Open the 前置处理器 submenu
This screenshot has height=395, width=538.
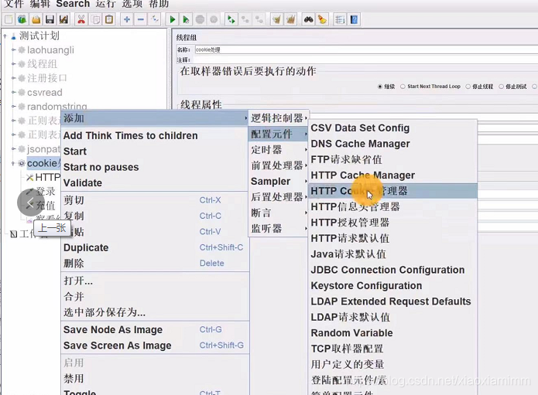278,165
